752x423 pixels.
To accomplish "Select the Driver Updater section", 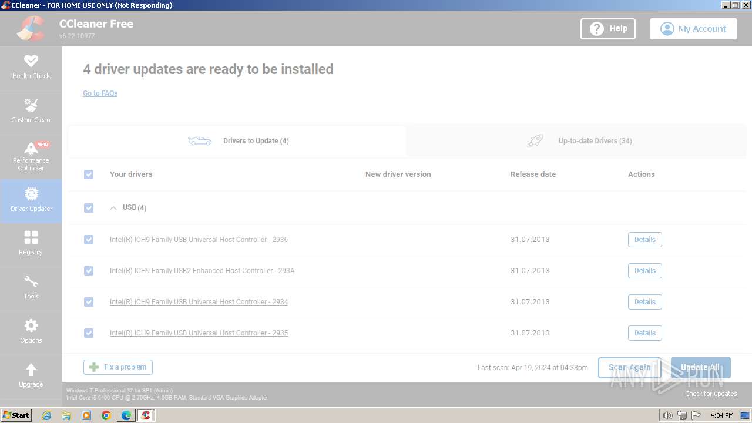I will pyautogui.click(x=31, y=201).
